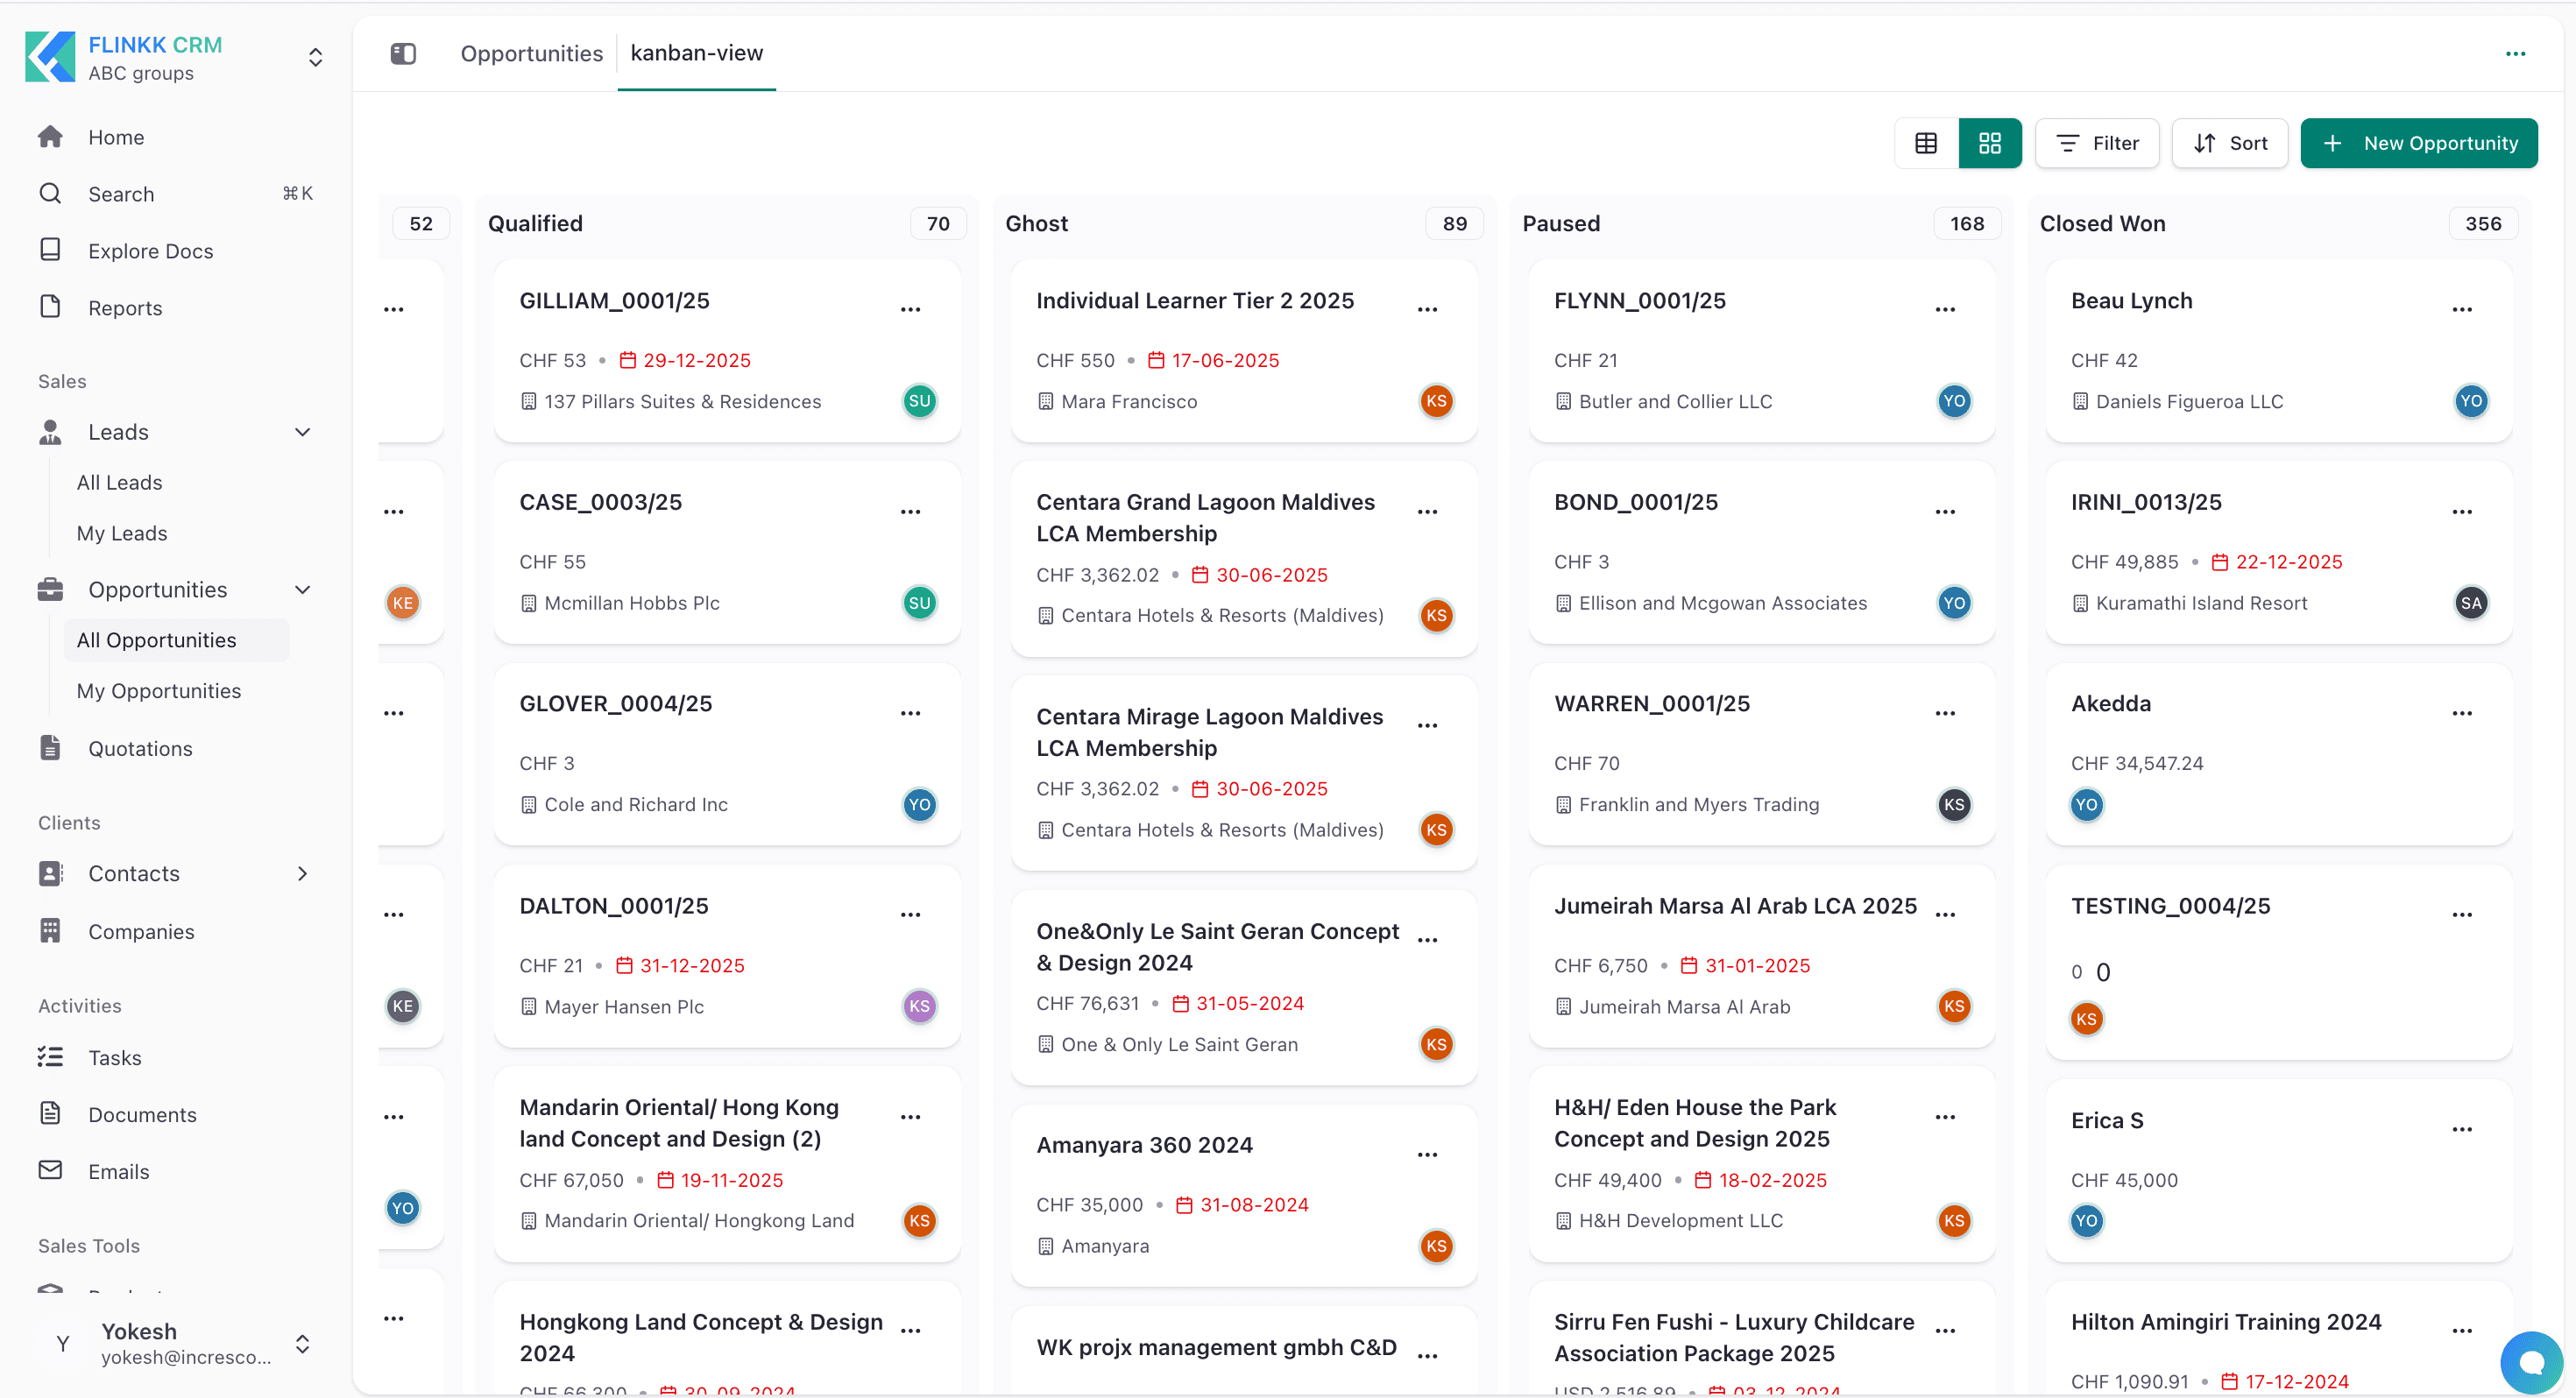Switch to kanban grid view layout

pos(1989,143)
